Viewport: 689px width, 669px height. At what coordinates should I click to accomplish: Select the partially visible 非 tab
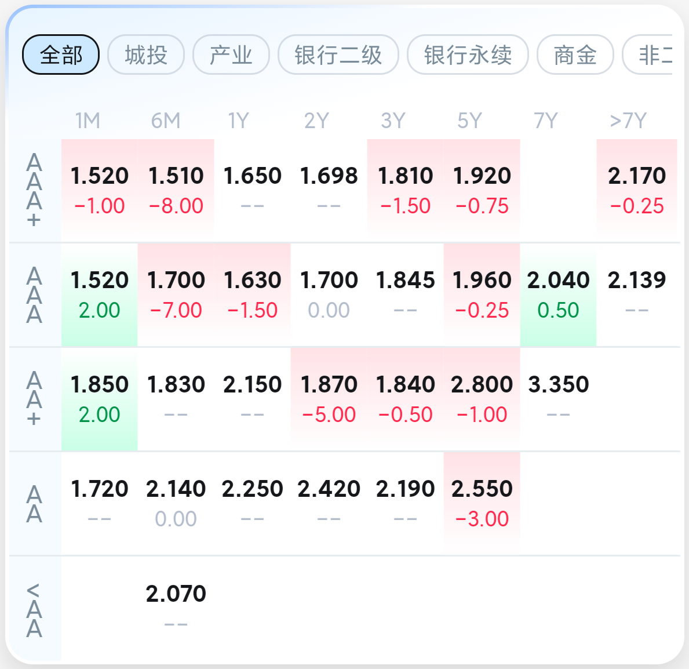pyautogui.click(x=648, y=55)
